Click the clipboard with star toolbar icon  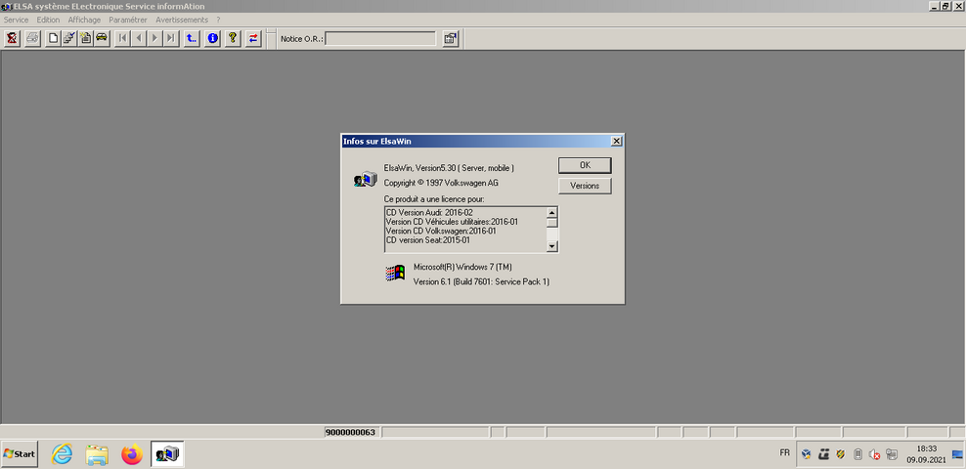(86, 38)
